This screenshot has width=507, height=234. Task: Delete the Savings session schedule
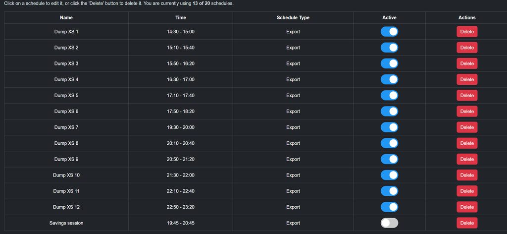pyautogui.click(x=466, y=223)
